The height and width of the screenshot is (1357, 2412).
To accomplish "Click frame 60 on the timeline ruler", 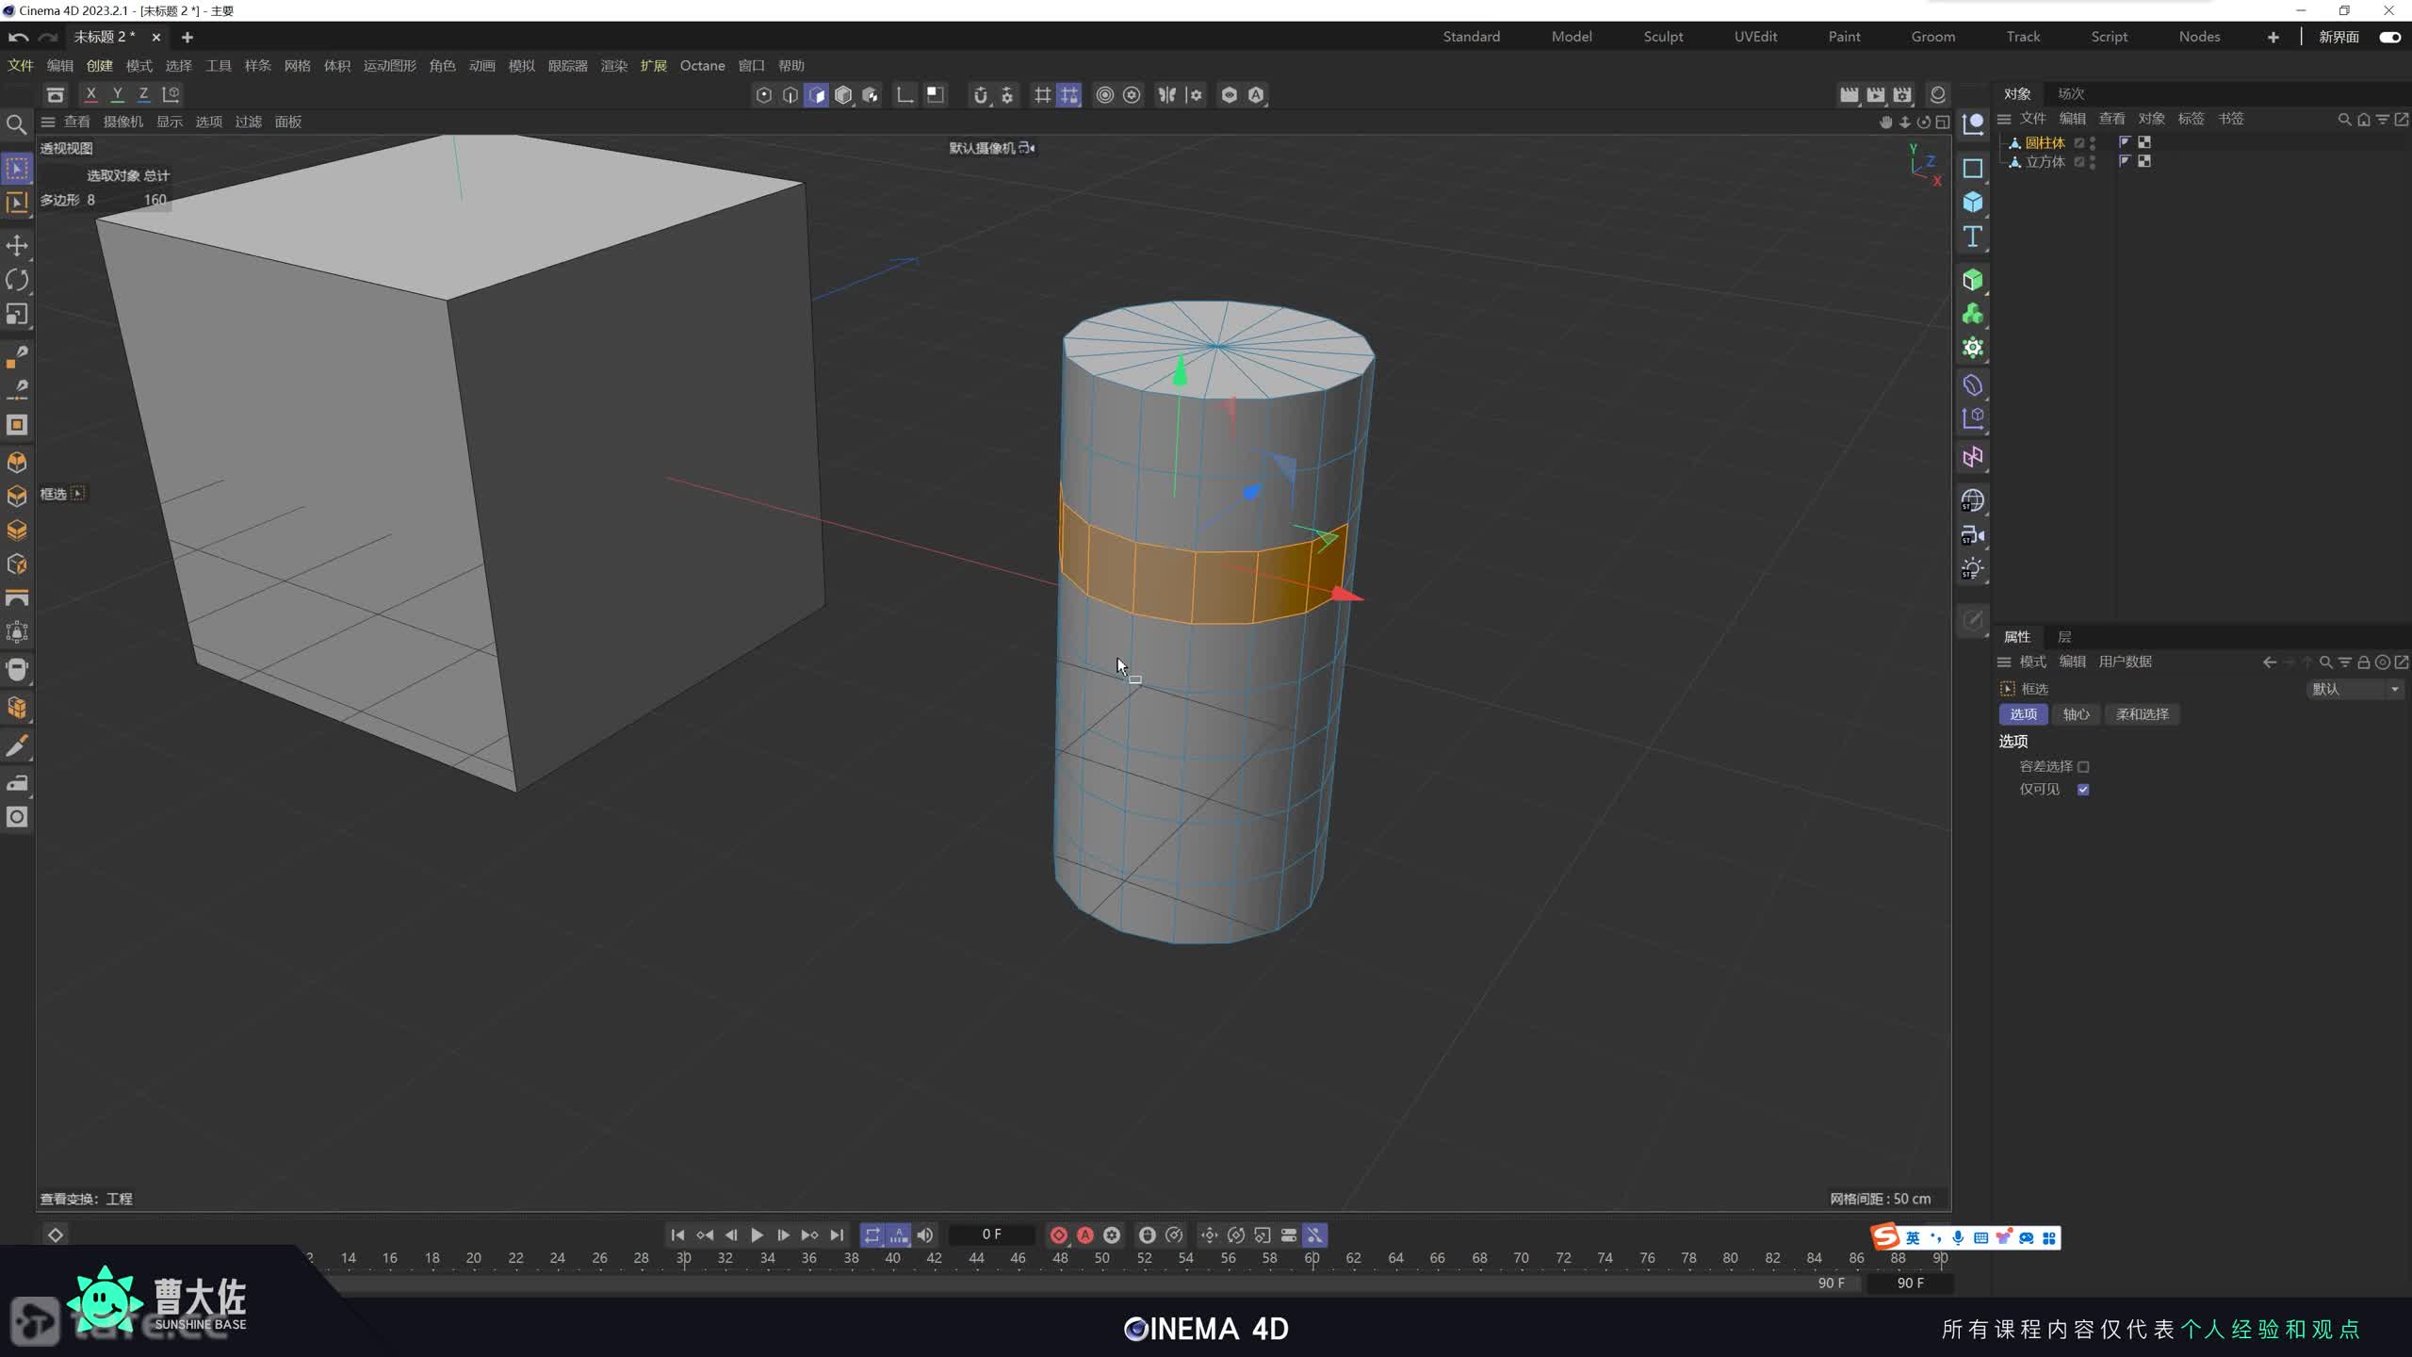I will 1312,1258.
